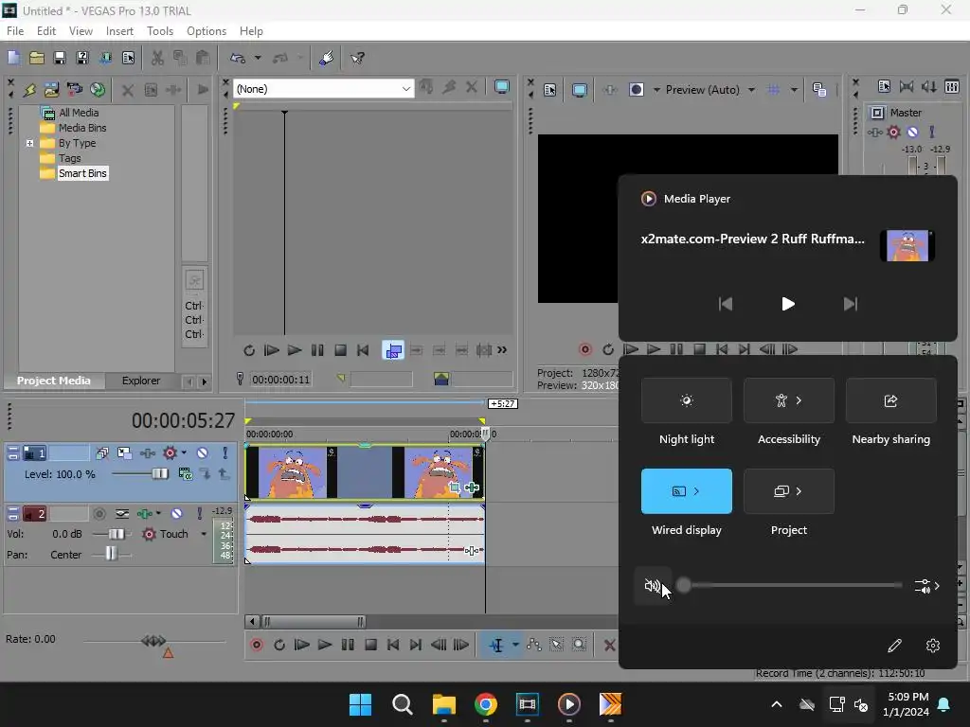The width and height of the screenshot is (970, 727).
Task: Open the Preview (Auto) quality dropdown
Action: point(751,90)
